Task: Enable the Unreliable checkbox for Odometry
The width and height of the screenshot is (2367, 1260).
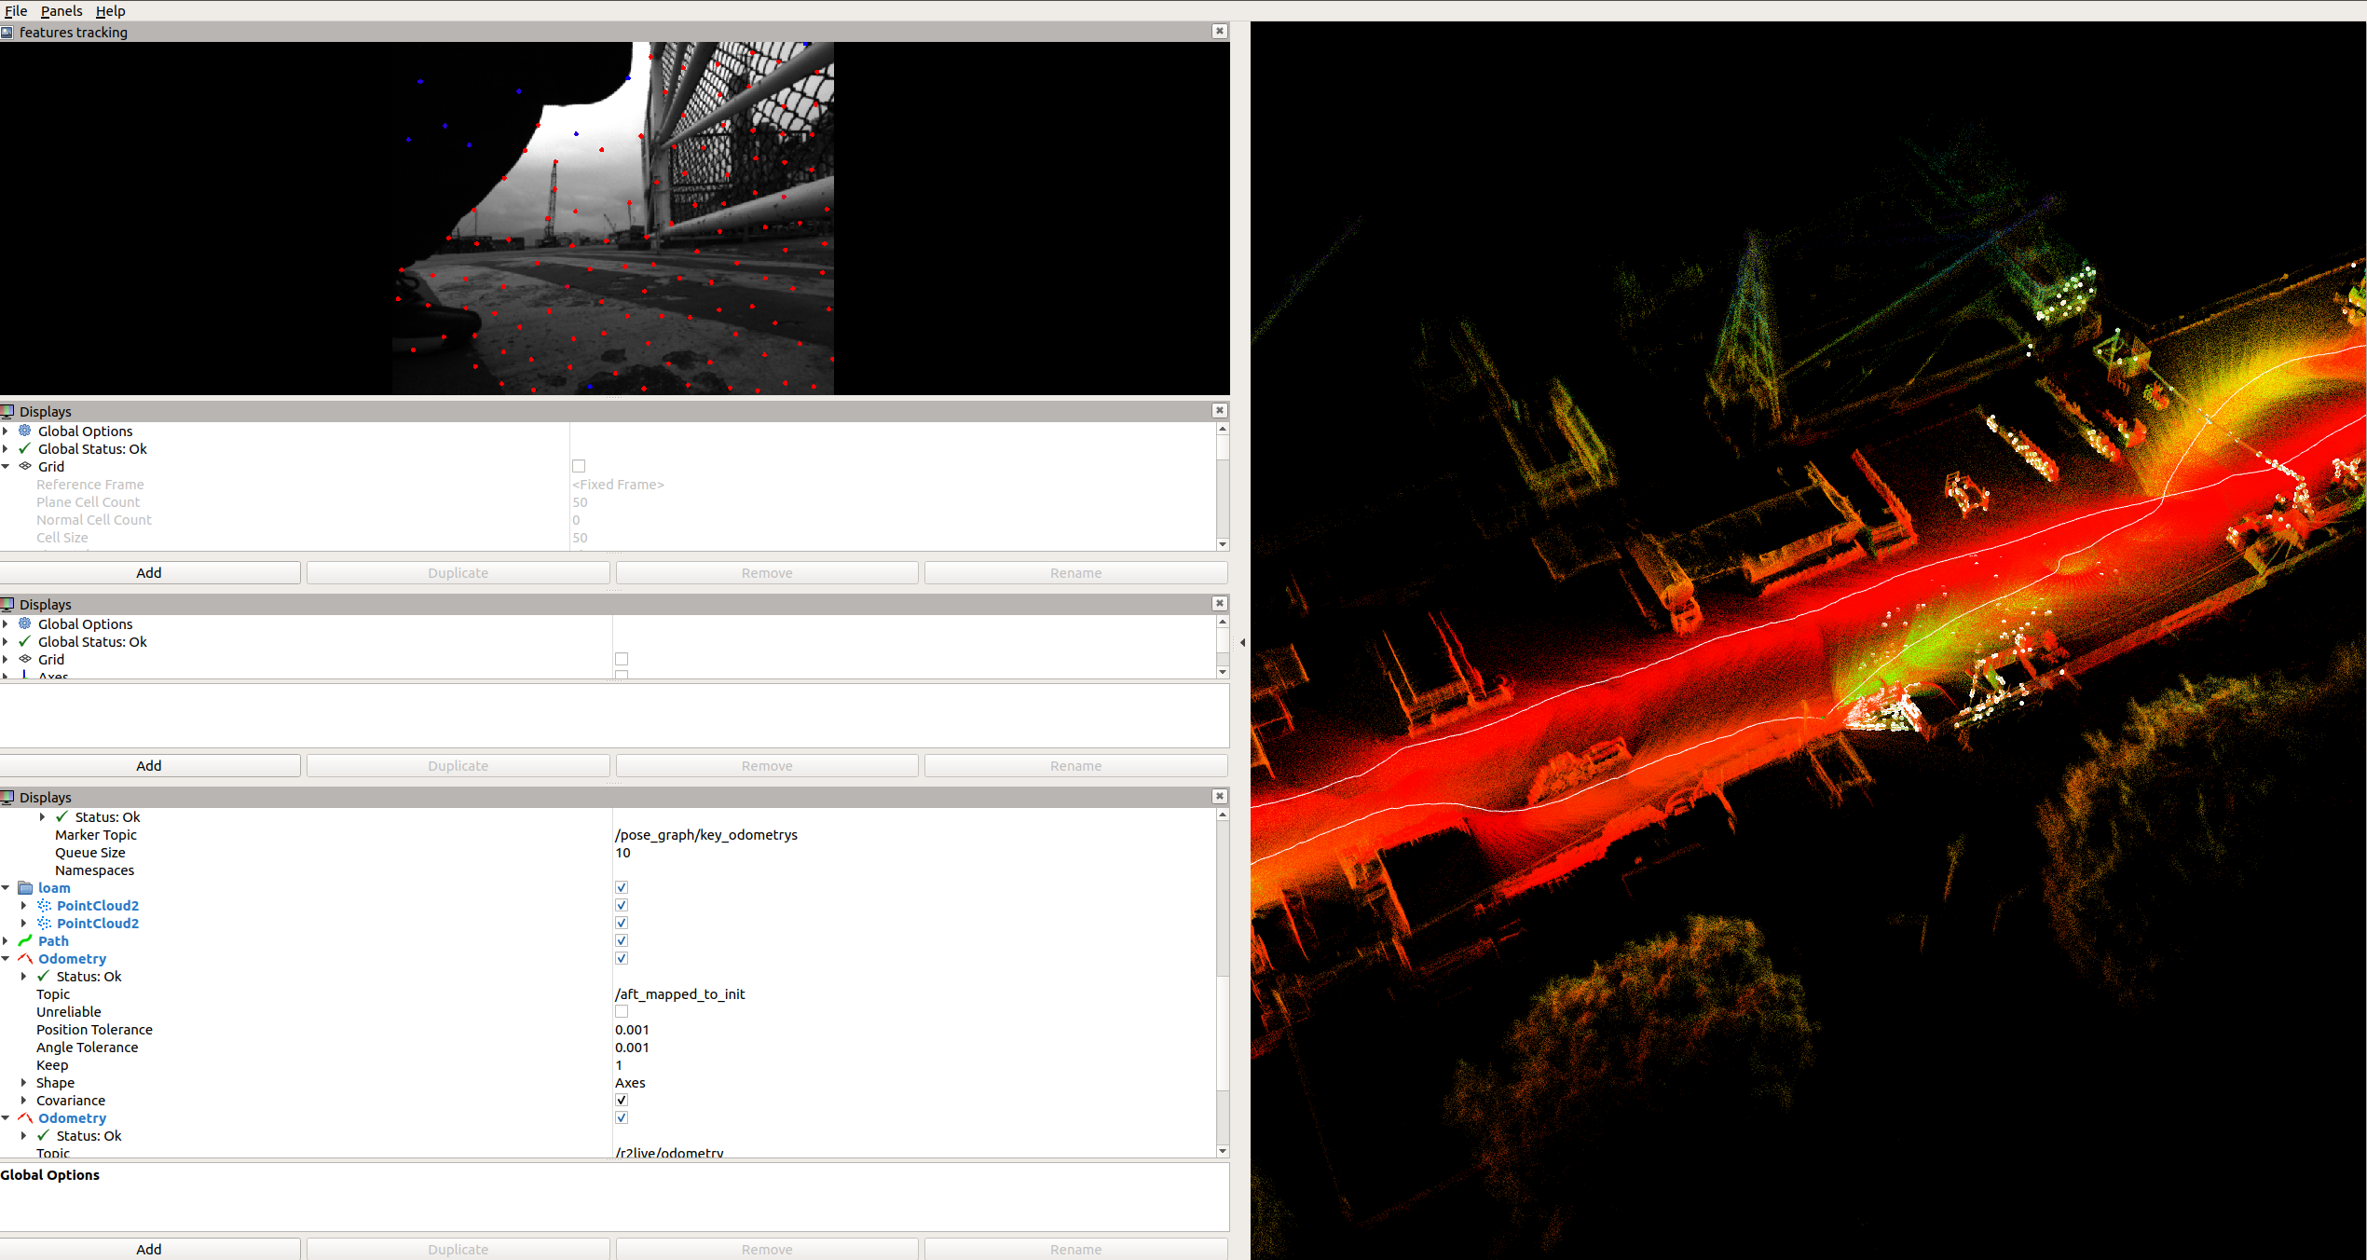Action: coord(622,1011)
